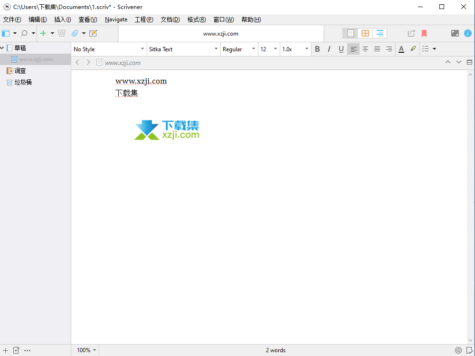Add a new folder in binder footer
Viewport: 475px width, 356px height.
[x=16, y=351]
